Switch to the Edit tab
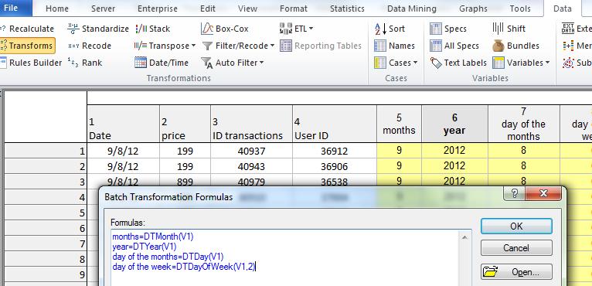 (x=208, y=9)
